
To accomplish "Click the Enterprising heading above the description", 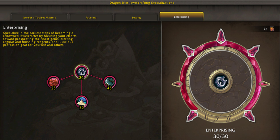I will point(15,27).
